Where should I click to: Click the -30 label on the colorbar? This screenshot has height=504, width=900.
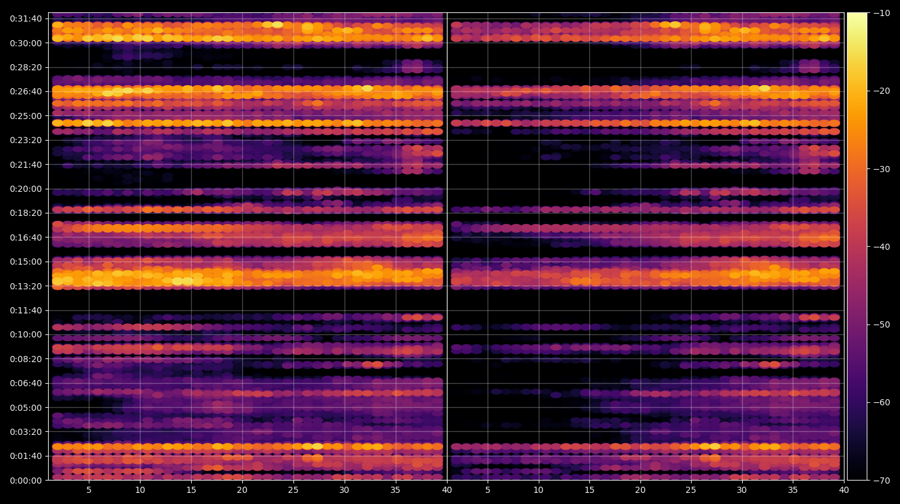pos(882,169)
